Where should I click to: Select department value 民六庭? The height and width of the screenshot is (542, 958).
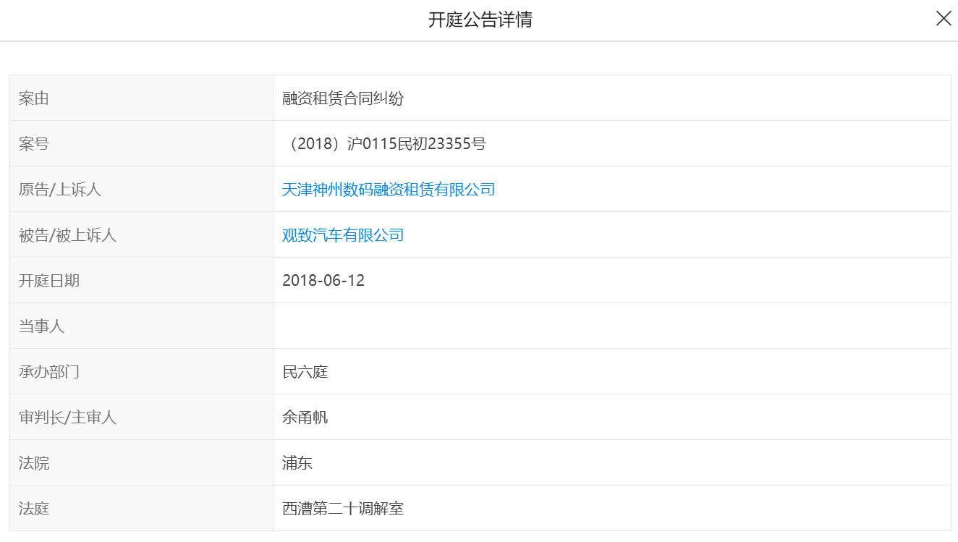click(x=305, y=372)
